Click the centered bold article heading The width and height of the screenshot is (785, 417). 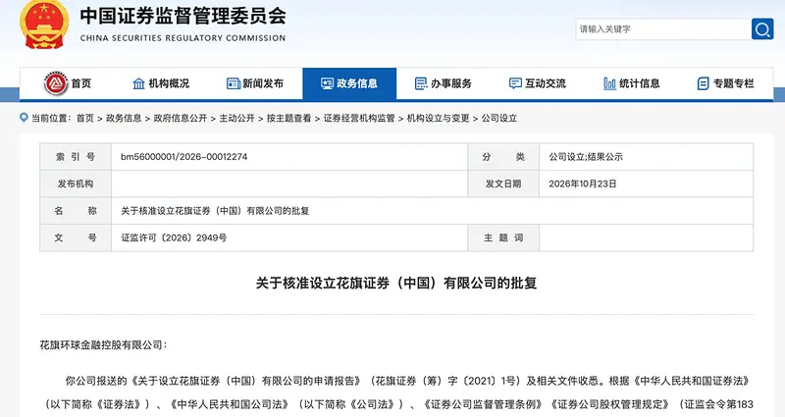pos(396,283)
